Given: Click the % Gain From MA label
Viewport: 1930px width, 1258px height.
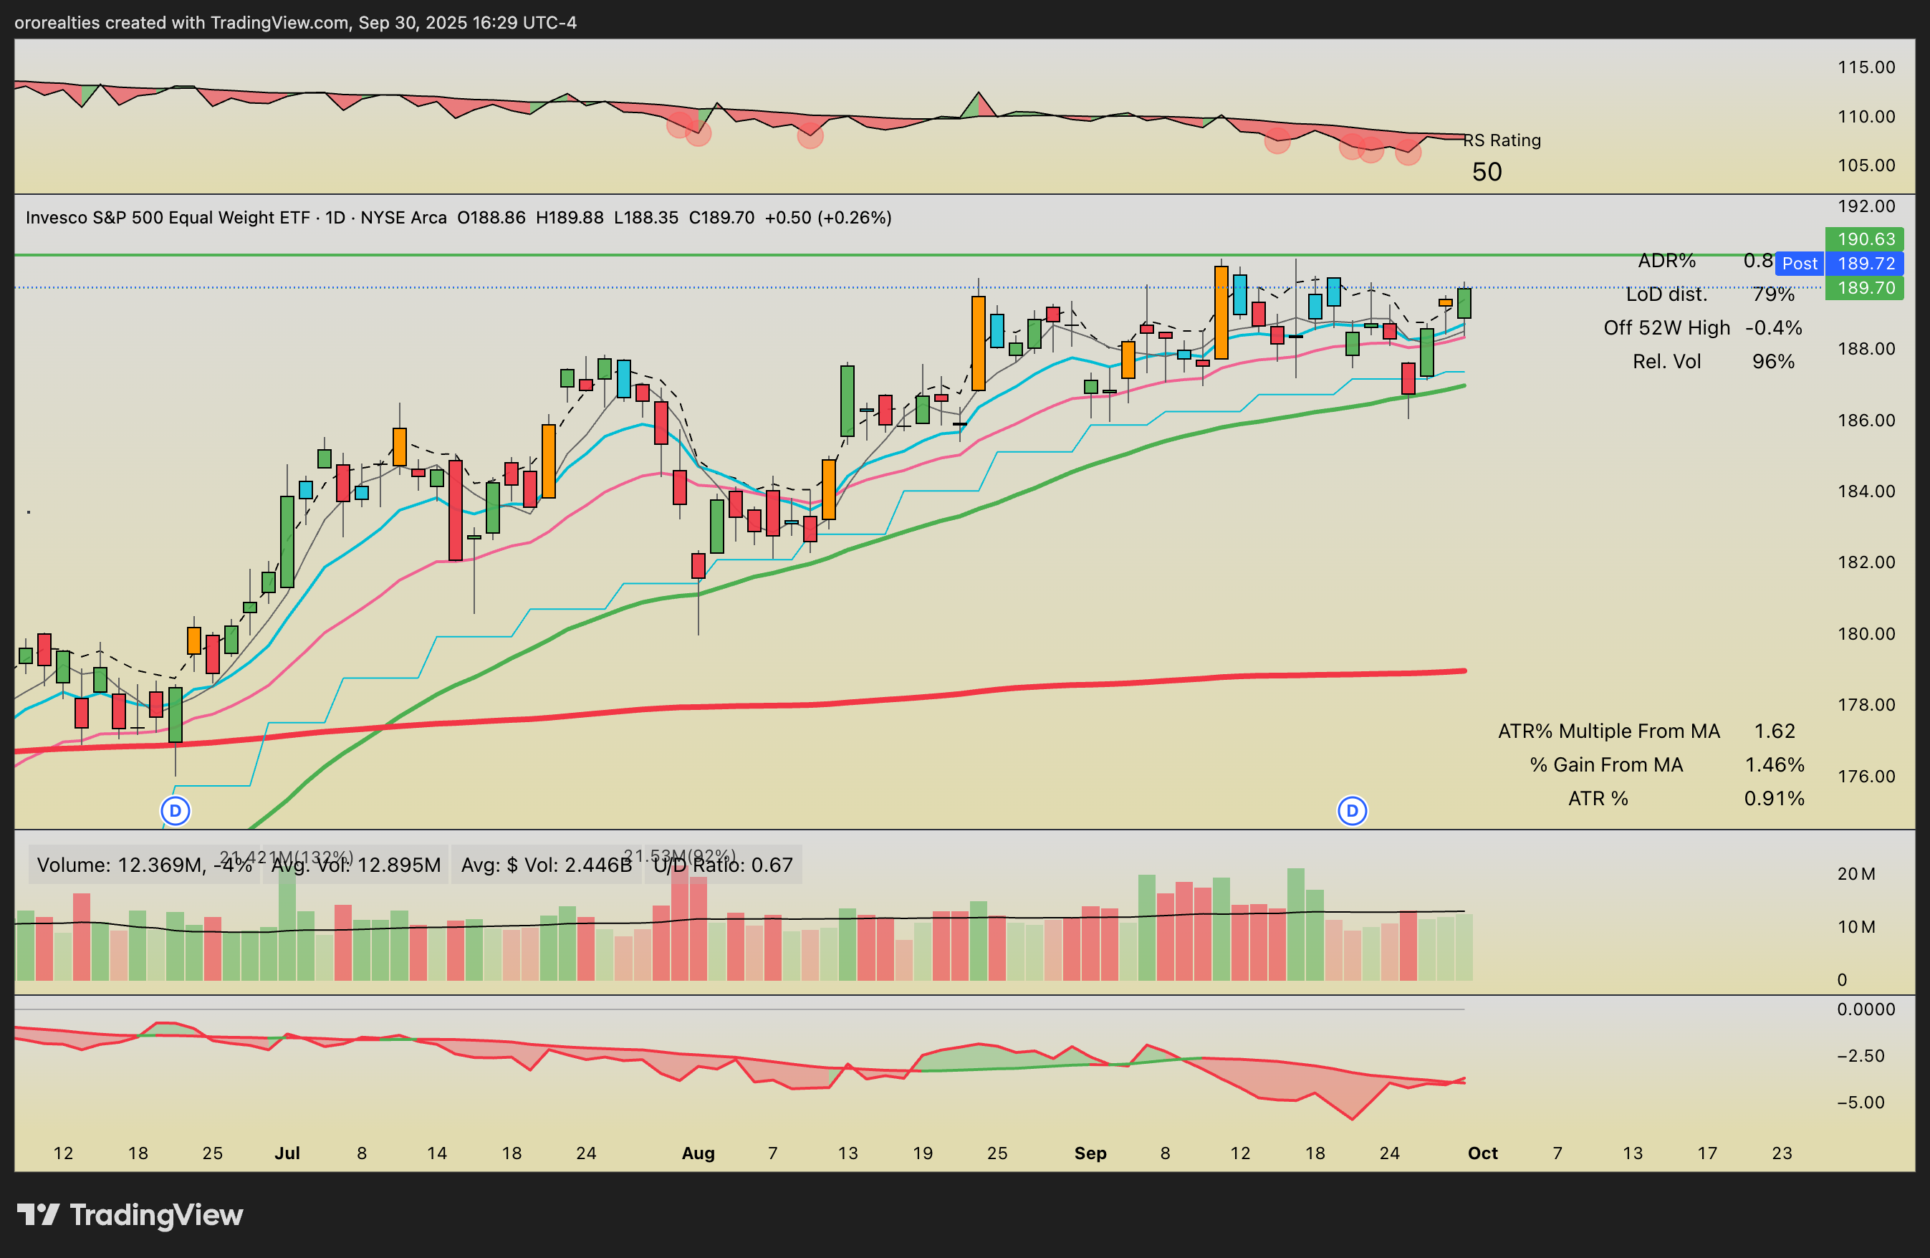Looking at the screenshot, I should (x=1605, y=765).
